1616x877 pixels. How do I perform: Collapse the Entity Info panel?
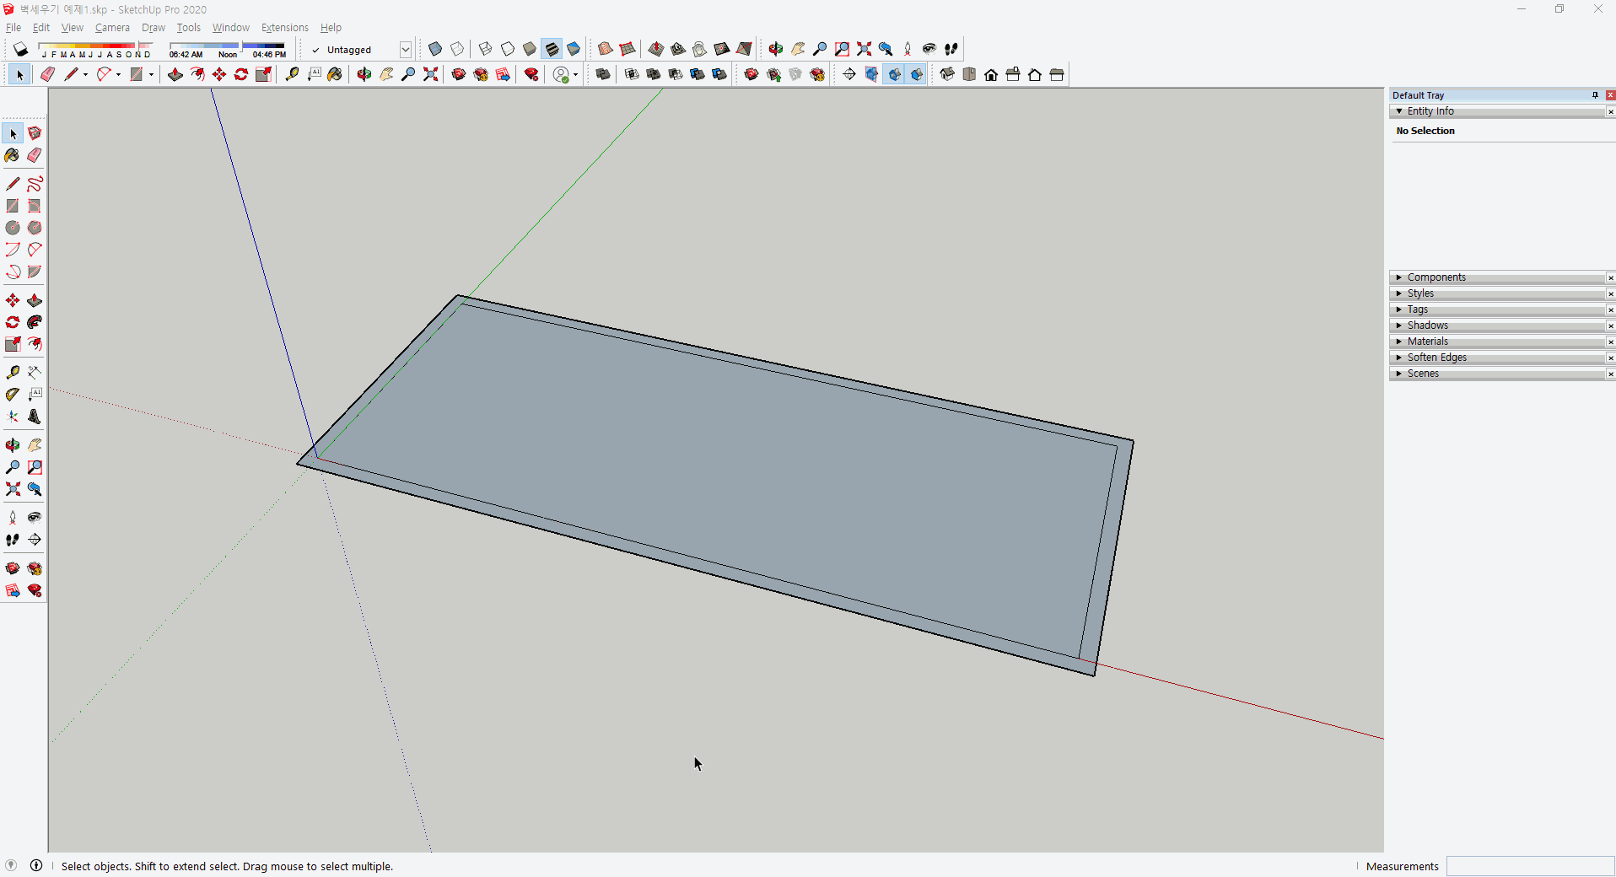pos(1399,111)
